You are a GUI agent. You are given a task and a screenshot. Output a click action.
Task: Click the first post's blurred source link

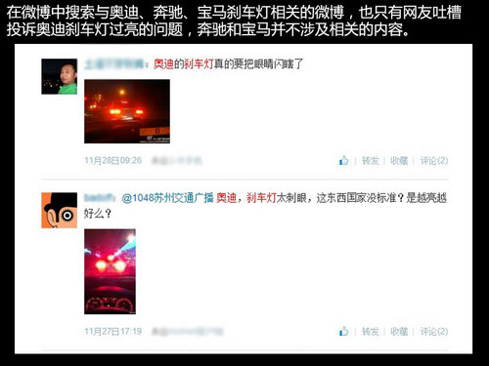(177, 160)
